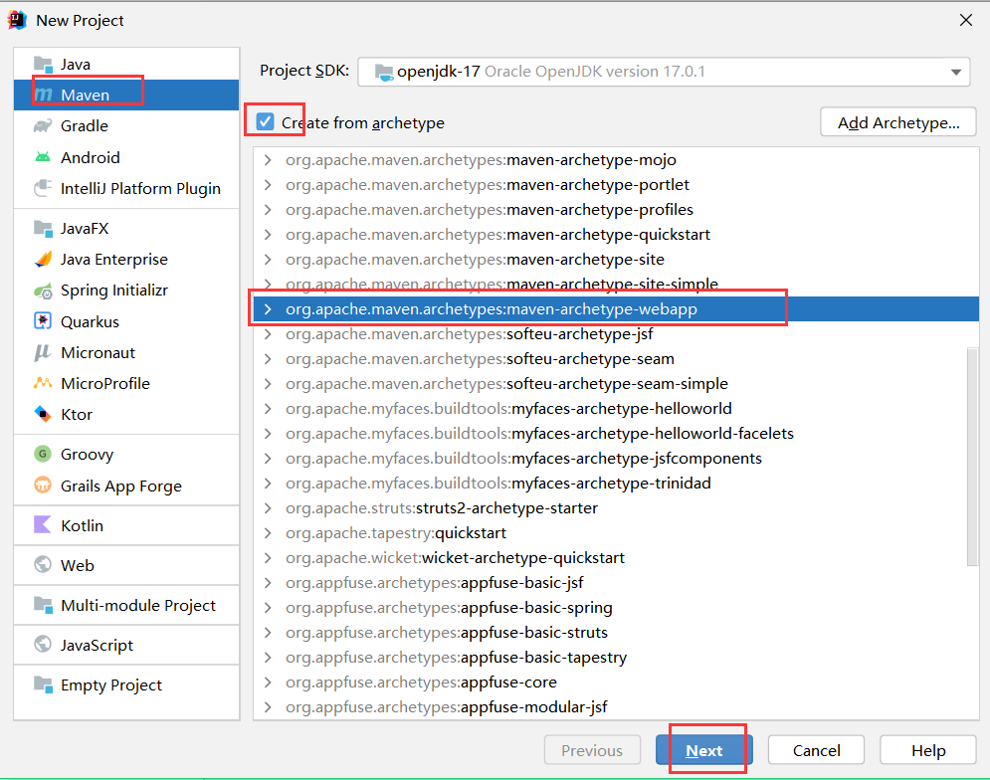990x780 pixels.
Task: Click the Multi-module Project icon
Action: pos(43,605)
